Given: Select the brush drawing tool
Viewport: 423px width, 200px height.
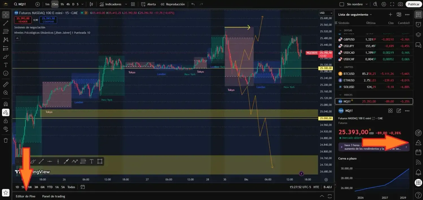Looking at the screenshot, I should pyautogui.click(x=6, y=57).
